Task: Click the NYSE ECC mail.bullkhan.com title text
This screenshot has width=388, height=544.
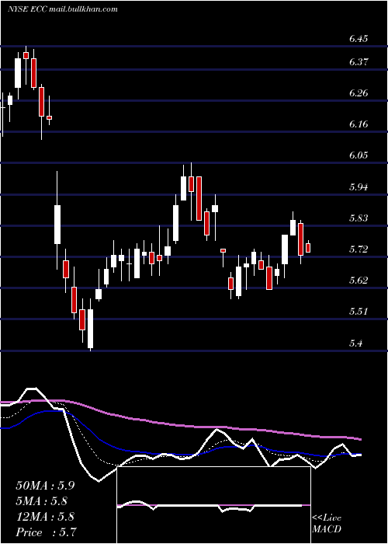Action: point(63,9)
